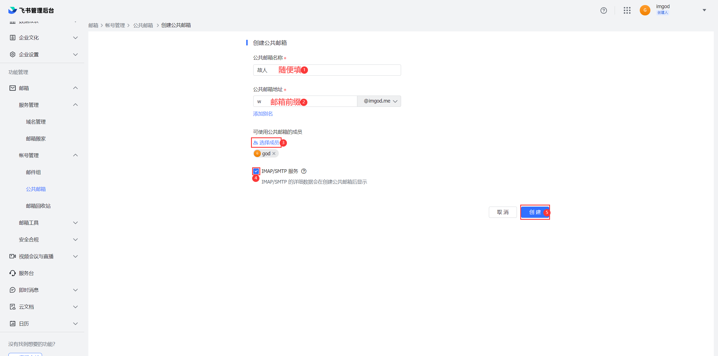Expand the account menu arrow

click(704, 10)
